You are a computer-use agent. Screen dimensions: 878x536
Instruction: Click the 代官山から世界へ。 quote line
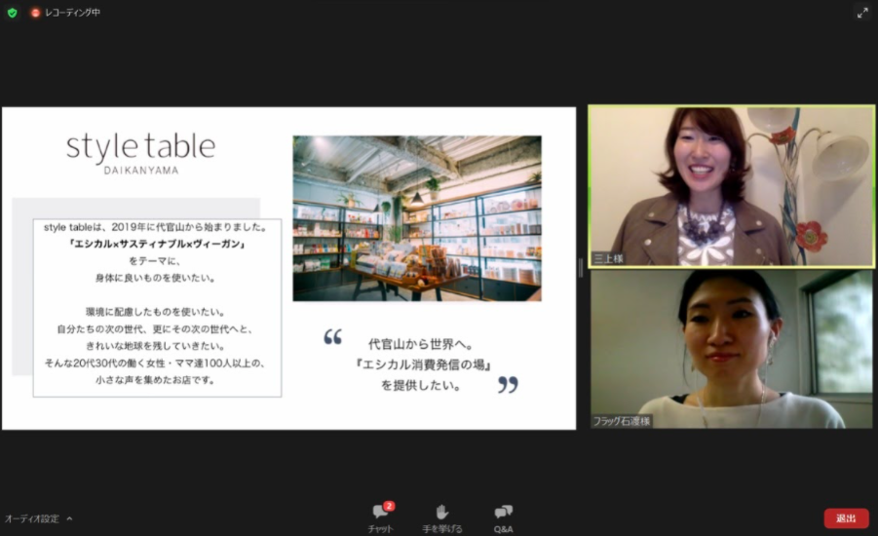(422, 344)
